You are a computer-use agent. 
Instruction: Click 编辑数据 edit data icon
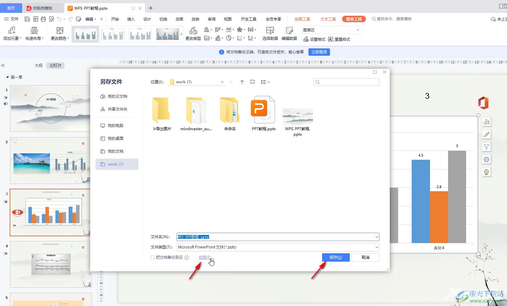pos(289,33)
